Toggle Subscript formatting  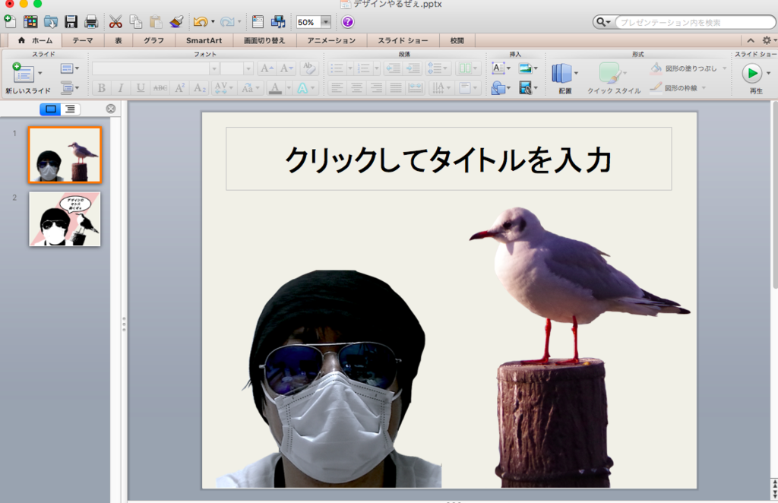pyautogui.click(x=200, y=88)
